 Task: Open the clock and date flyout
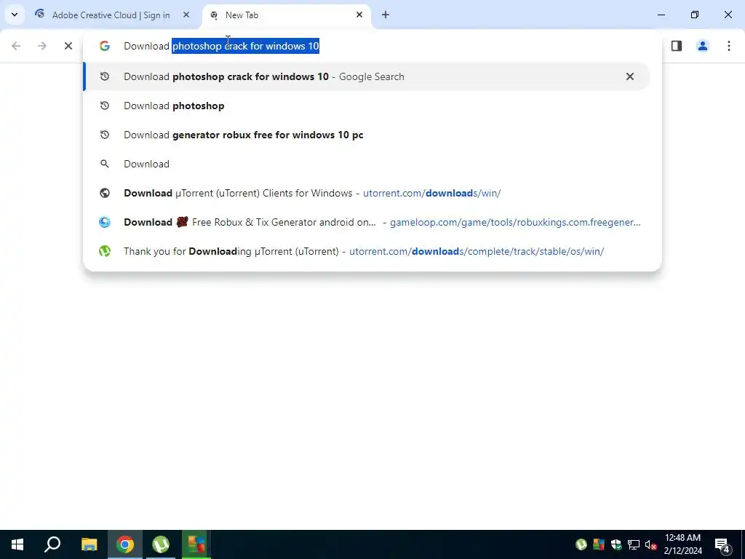click(682, 544)
